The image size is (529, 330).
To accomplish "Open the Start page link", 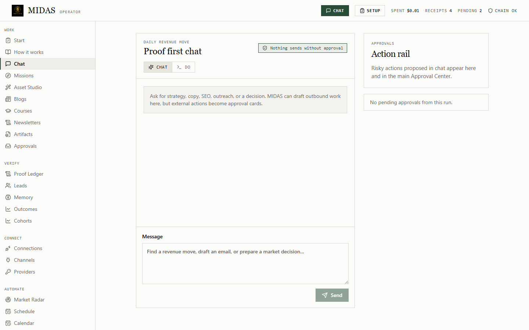I will 47,40.
